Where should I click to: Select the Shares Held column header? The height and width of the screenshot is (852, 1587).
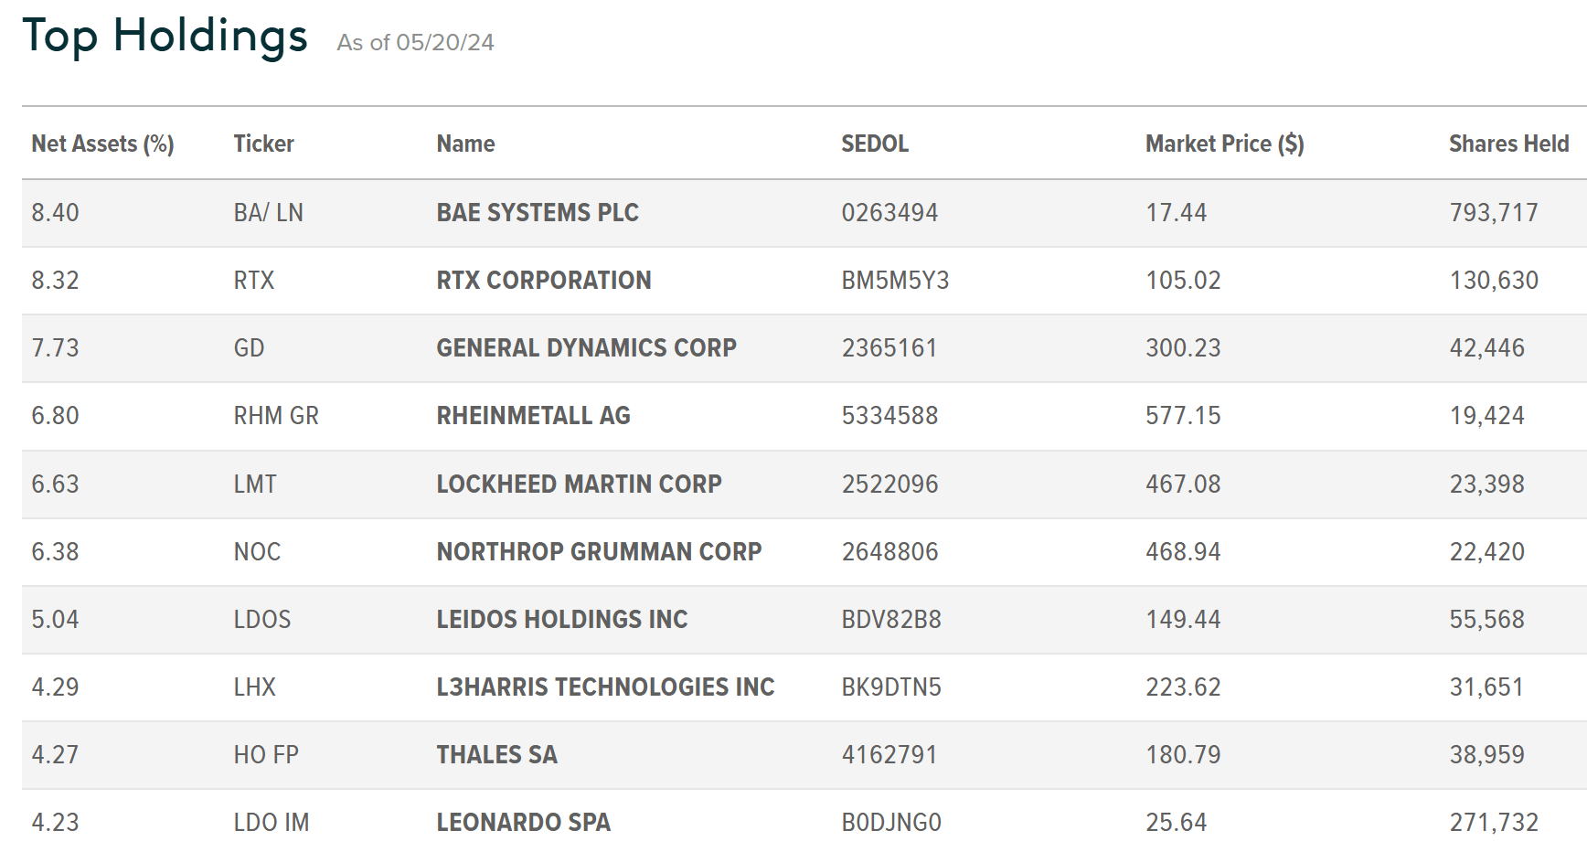(1508, 144)
